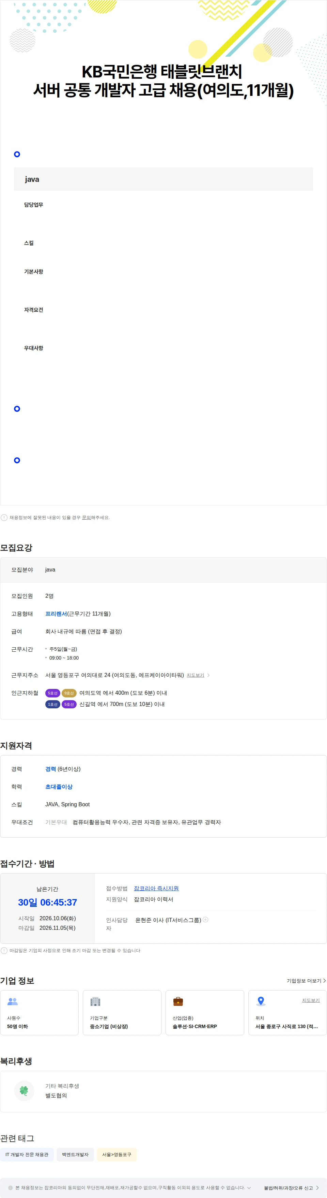Apply via the 잡코리아 즉시지원 link

(156, 888)
